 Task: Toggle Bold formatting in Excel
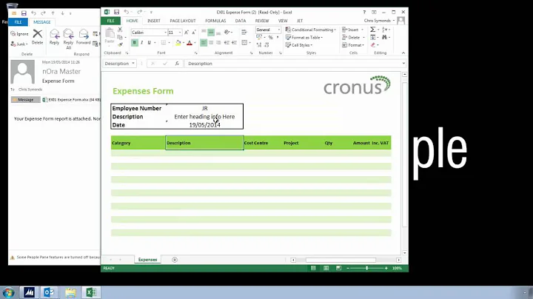click(135, 42)
